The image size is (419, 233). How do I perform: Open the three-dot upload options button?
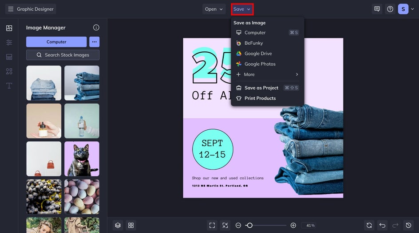[x=95, y=42]
